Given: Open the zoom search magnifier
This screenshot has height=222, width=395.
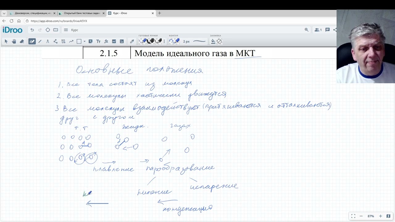Looking at the screenshot, I should [x=306, y=30].
